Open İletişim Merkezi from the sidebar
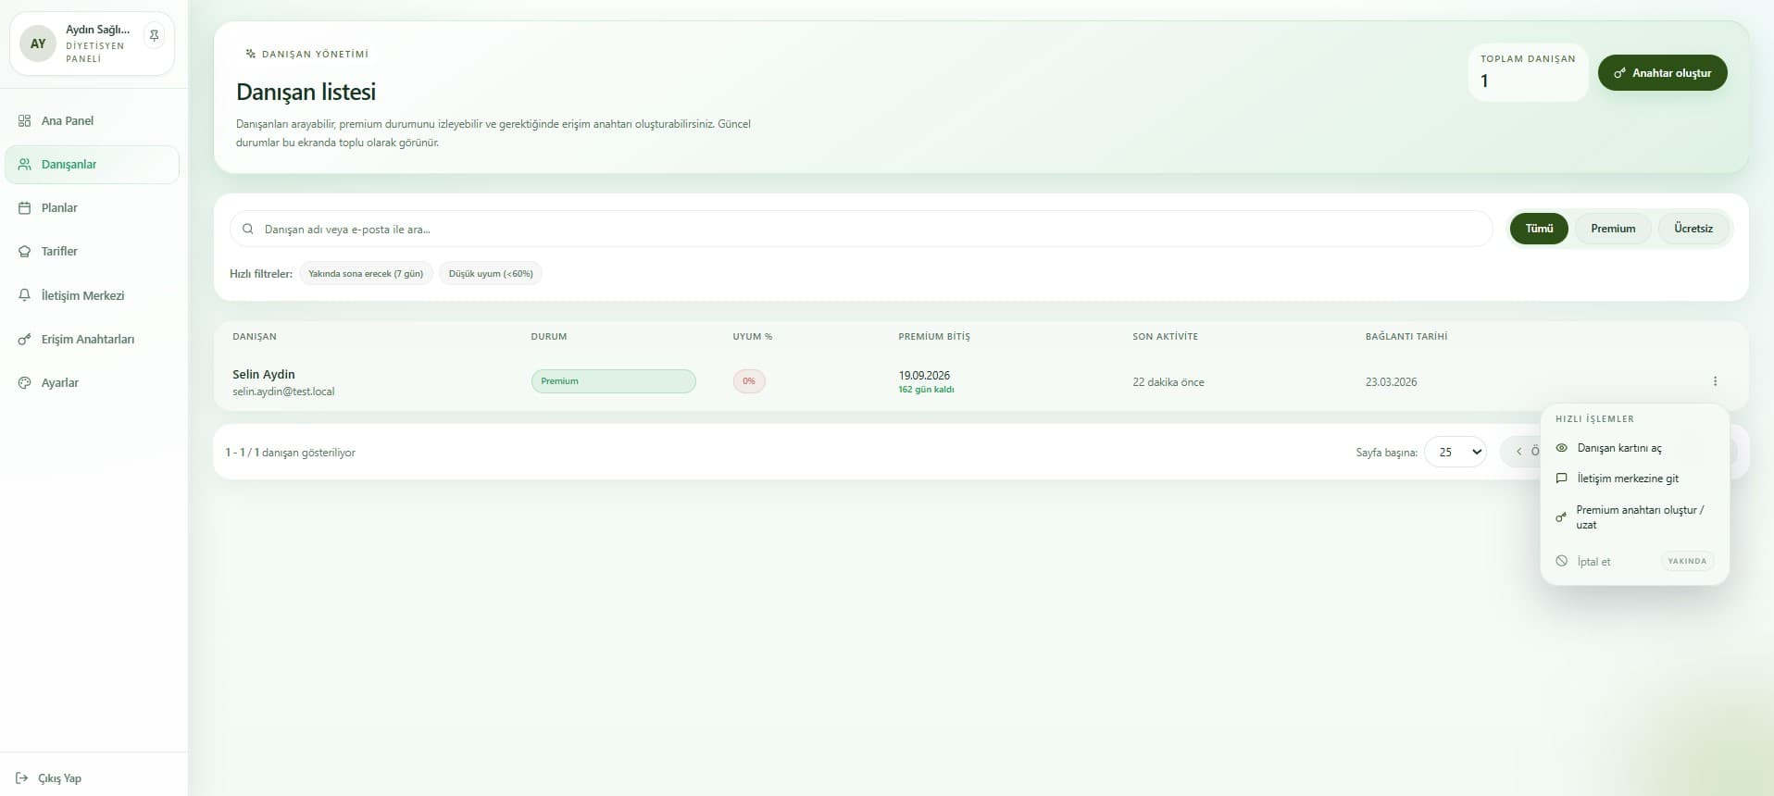Viewport: 1774px width, 796px height. click(82, 295)
